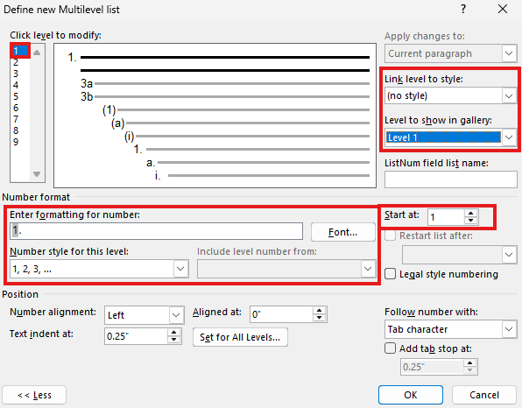Increase the Add tab stop at value

pos(469,363)
